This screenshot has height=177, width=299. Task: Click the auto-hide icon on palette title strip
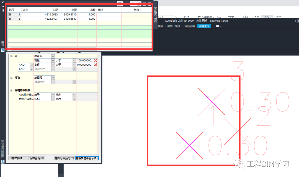pyautogui.click(x=3, y=6)
